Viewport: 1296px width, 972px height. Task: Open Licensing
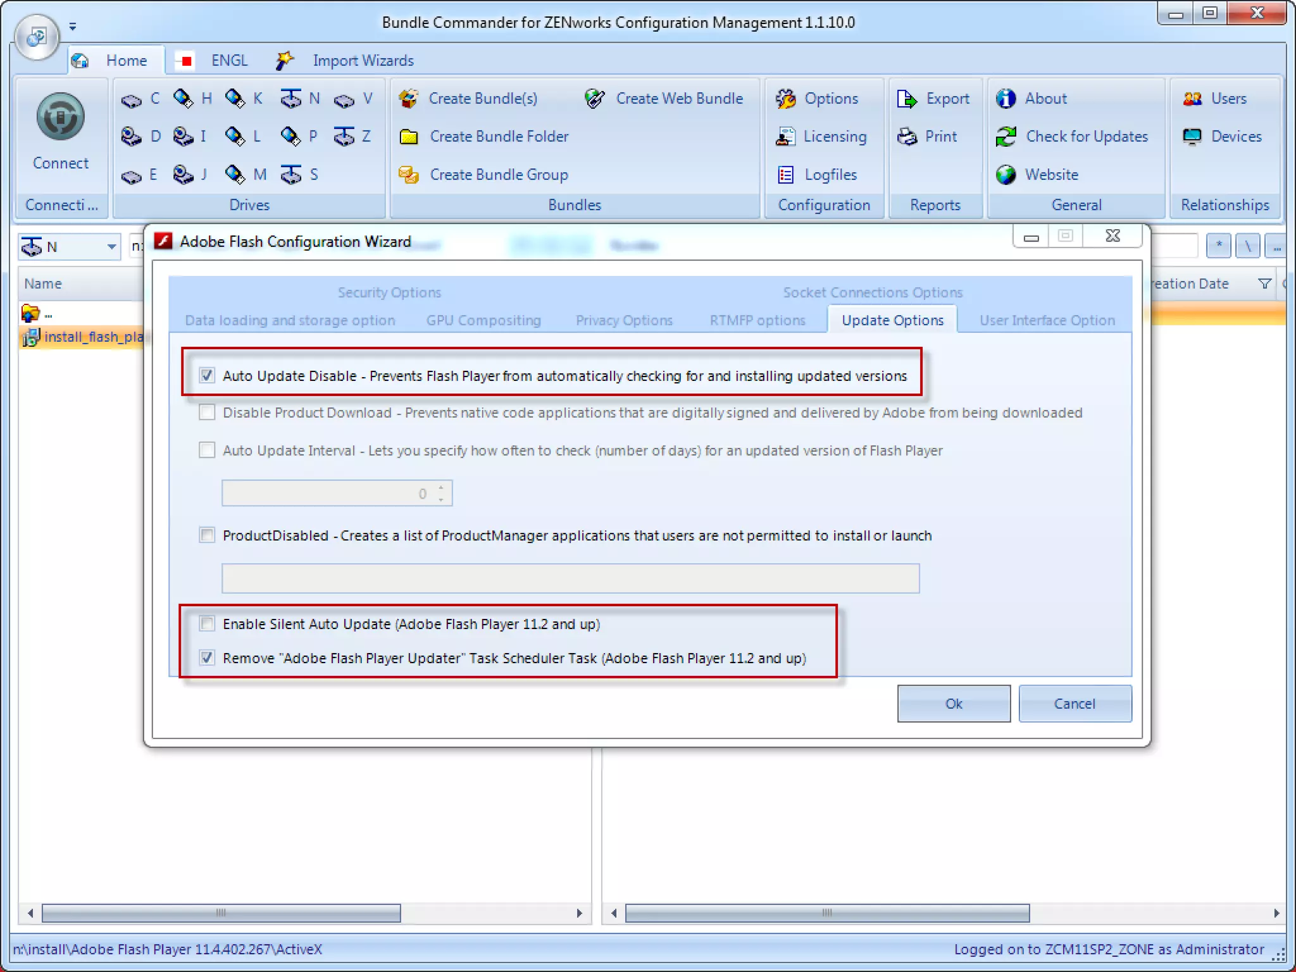pos(821,137)
